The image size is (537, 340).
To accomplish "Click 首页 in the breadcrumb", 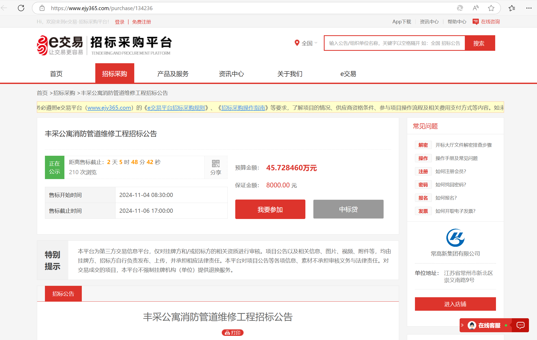I will pos(42,93).
